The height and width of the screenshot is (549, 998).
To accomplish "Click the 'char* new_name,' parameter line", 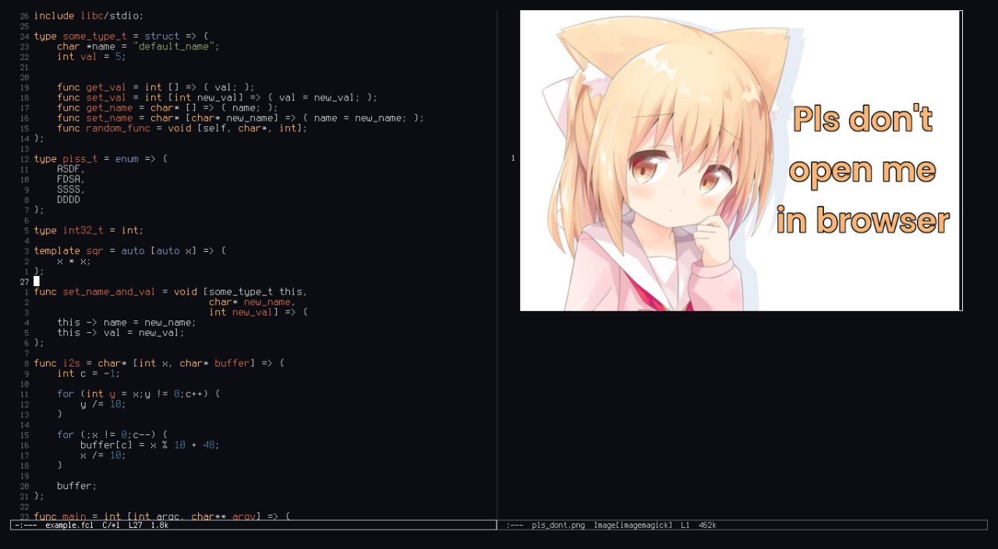I will [x=252, y=302].
